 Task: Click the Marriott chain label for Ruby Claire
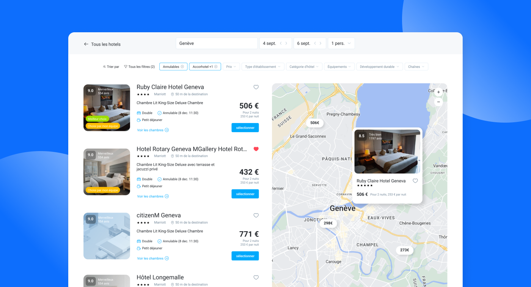pos(160,94)
